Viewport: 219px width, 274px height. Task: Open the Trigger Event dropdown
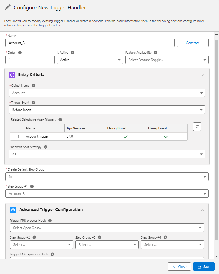[107, 110]
